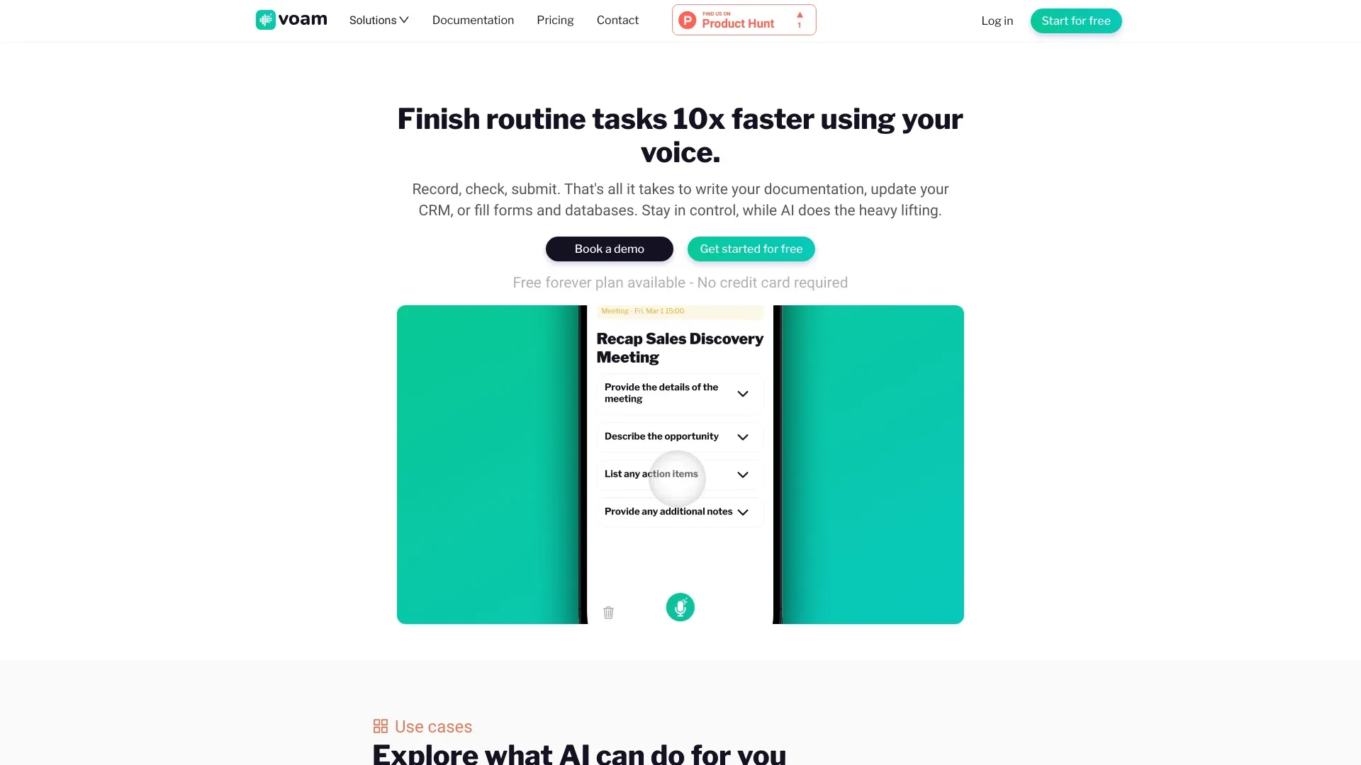The height and width of the screenshot is (765, 1361).
Task: Click the Contact menu item
Action: (617, 20)
